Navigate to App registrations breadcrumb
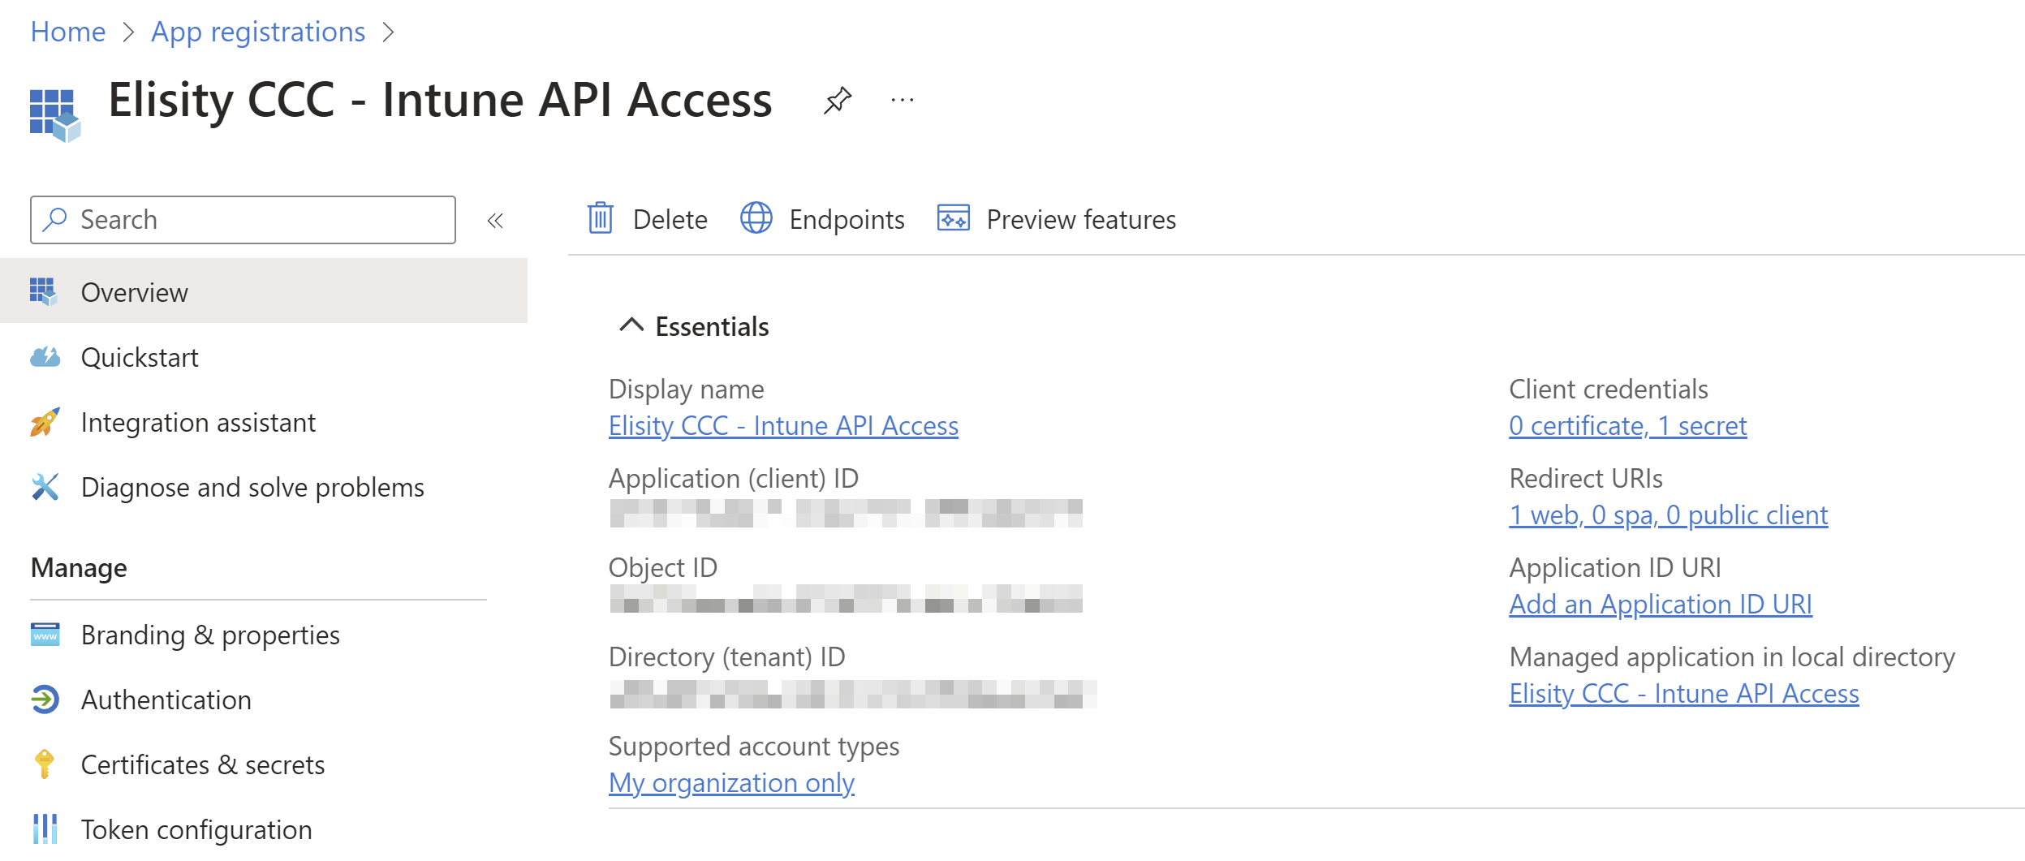Image resolution: width=2025 pixels, height=861 pixels. (258, 32)
